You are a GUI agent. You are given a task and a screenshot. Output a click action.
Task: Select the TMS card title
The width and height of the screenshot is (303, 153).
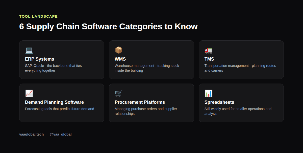tap(209, 59)
